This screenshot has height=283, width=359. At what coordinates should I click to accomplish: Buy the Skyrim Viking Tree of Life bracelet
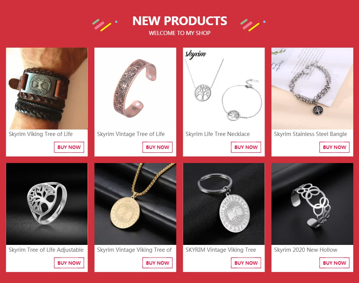tap(69, 147)
